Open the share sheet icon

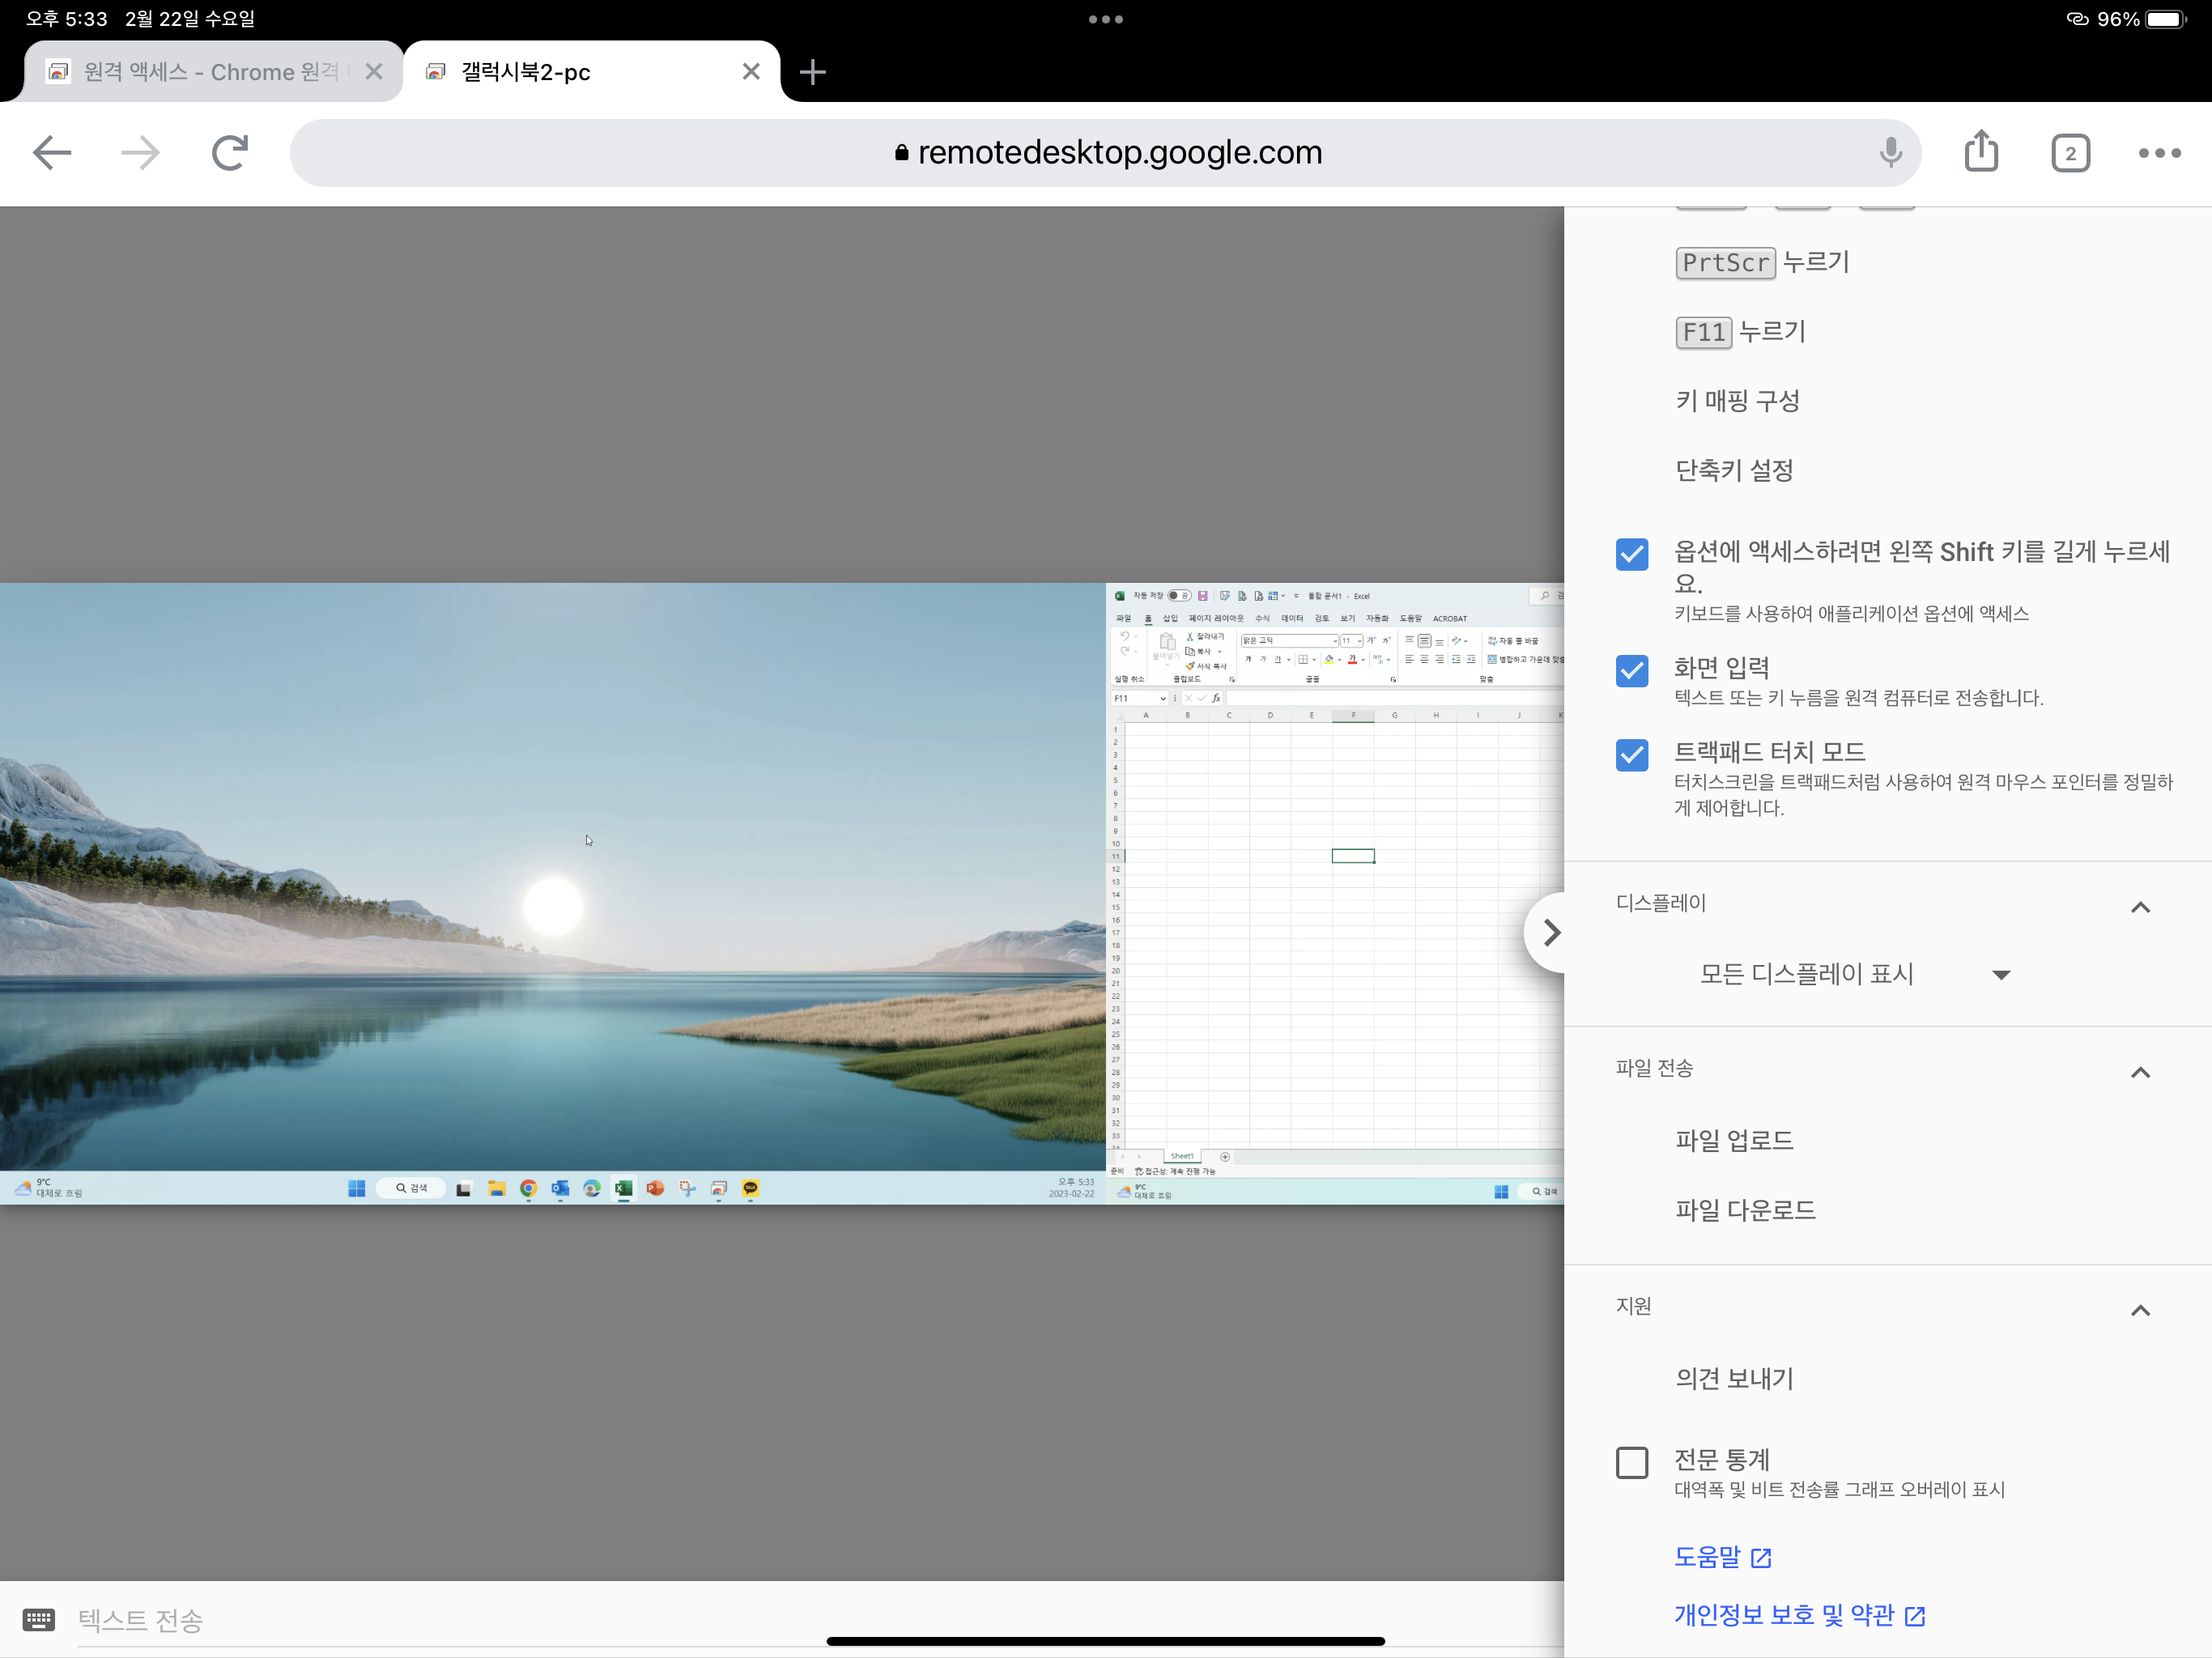tap(1980, 152)
